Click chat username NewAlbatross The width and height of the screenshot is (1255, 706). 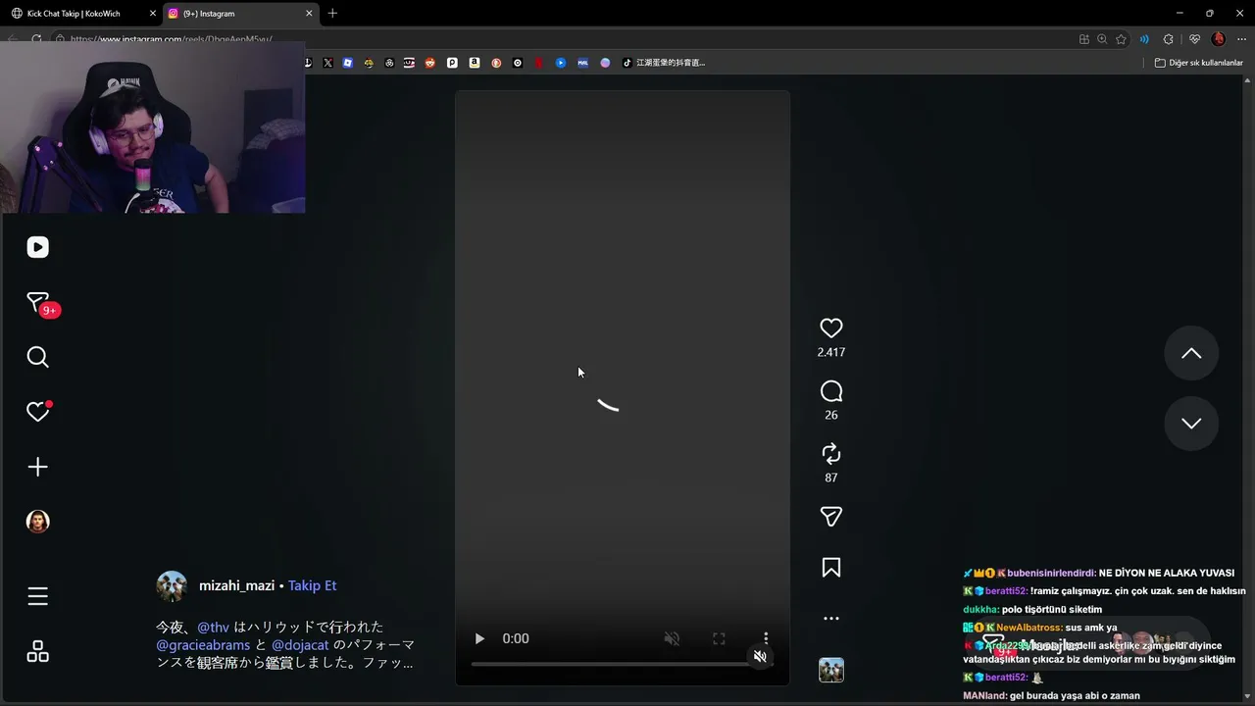point(1029,628)
